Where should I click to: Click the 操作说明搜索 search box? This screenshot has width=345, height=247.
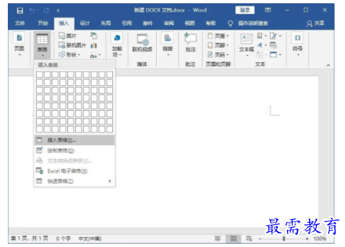click(x=253, y=23)
